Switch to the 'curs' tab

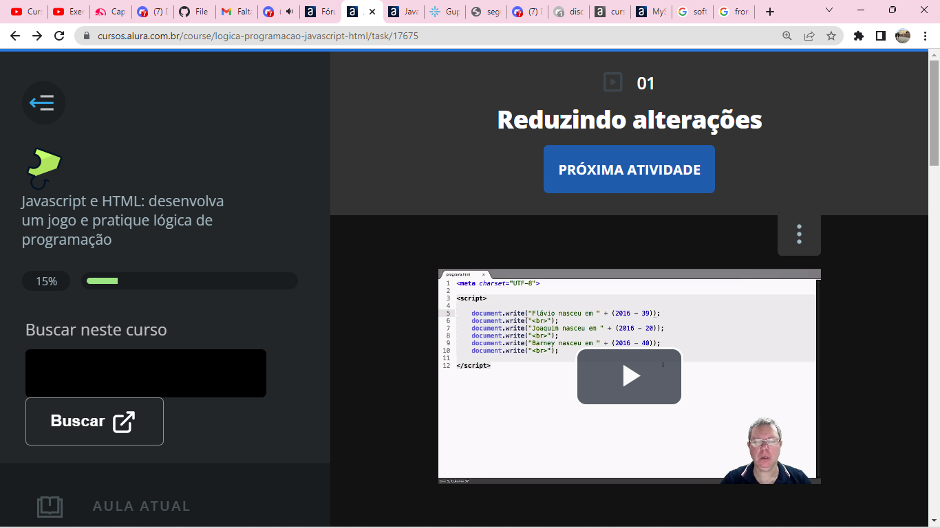(611, 12)
